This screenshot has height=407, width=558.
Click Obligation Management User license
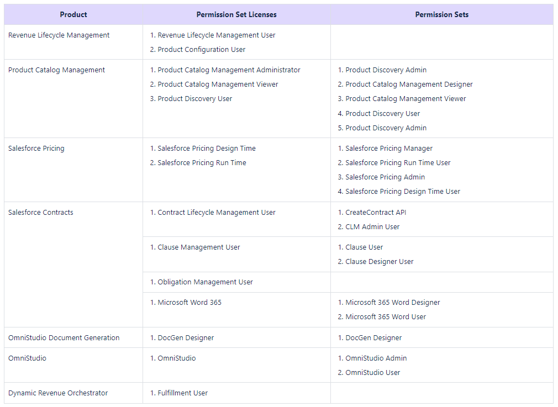[205, 282]
